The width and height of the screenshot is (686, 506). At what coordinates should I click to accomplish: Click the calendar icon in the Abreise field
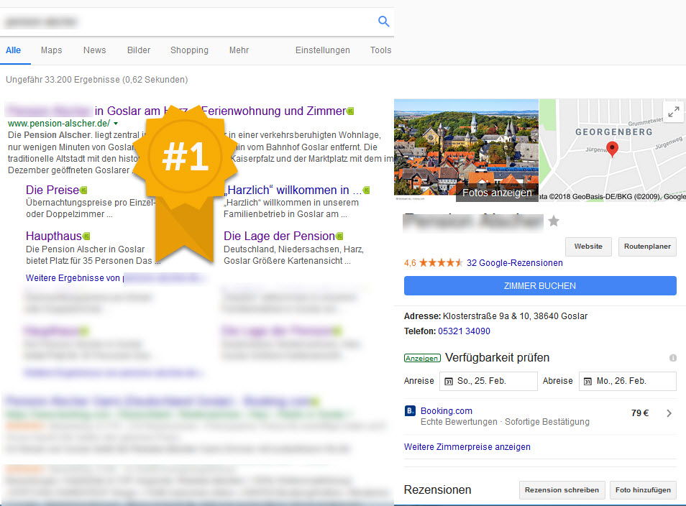pos(587,382)
